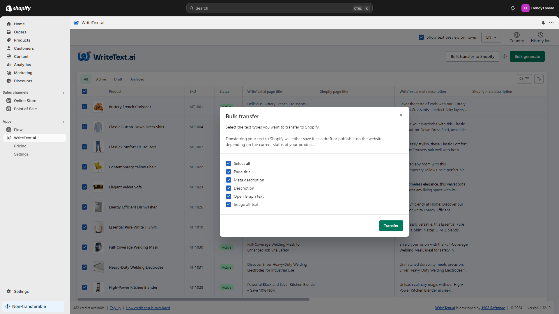This screenshot has width=559, height=314.
Task: Switch to Active tab
Action: 101,79
